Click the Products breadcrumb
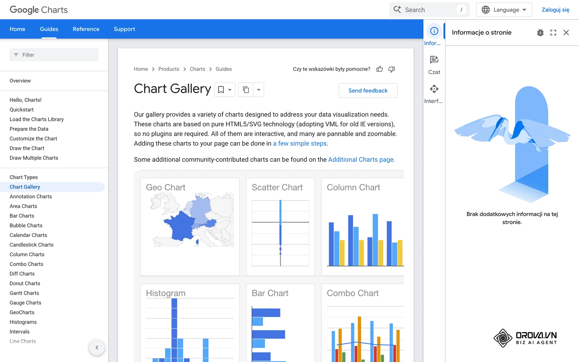 pyautogui.click(x=169, y=69)
